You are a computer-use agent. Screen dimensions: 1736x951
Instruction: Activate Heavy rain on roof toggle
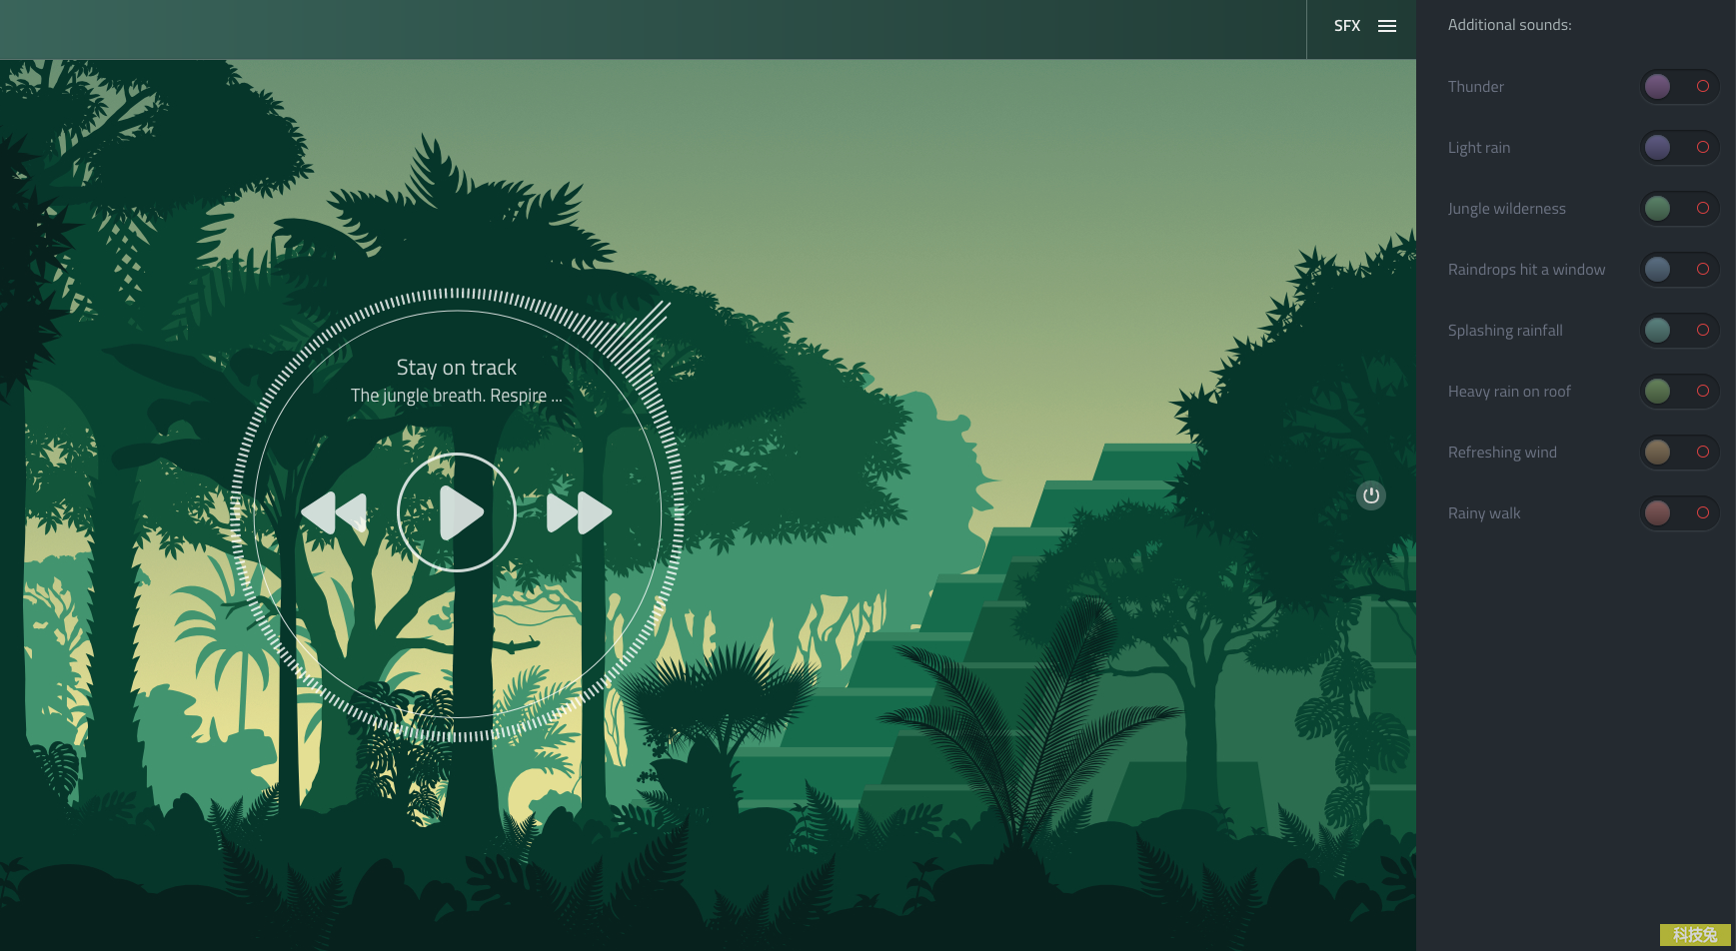(x=1679, y=392)
